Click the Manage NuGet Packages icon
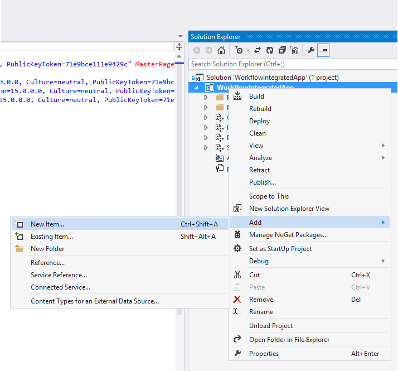This screenshot has width=398, height=371. (237, 235)
